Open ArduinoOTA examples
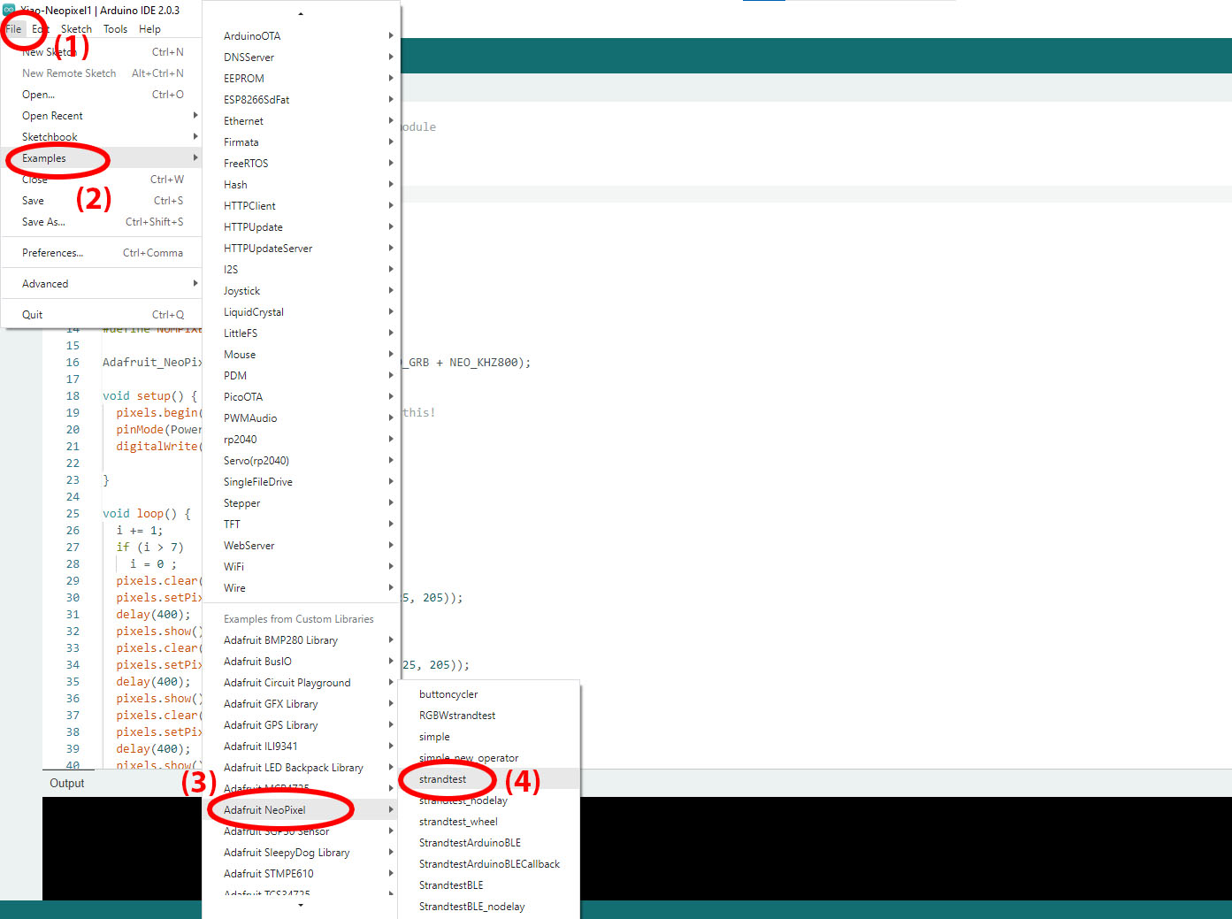1232x919 pixels. (x=301, y=36)
